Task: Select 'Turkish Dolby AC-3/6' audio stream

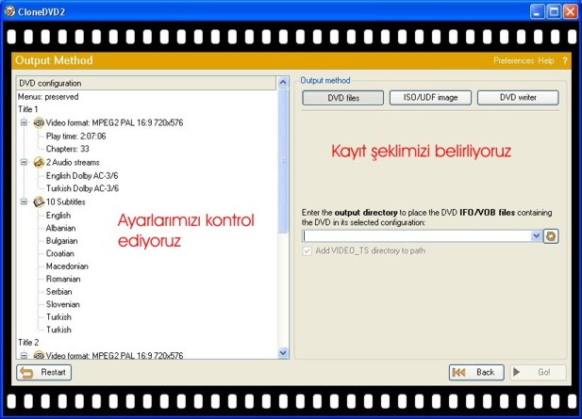Action: pos(82,188)
